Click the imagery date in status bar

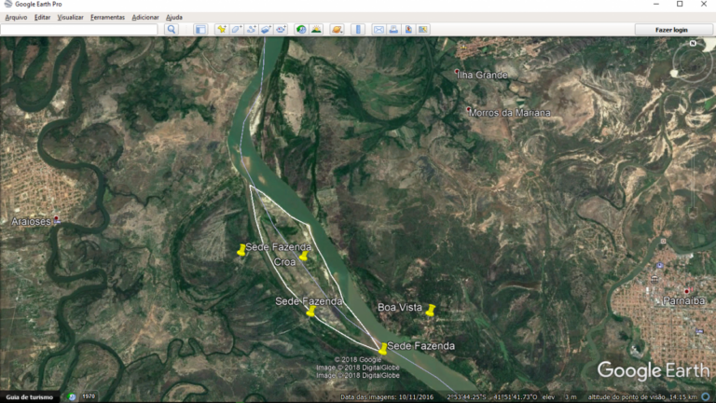pos(387,397)
